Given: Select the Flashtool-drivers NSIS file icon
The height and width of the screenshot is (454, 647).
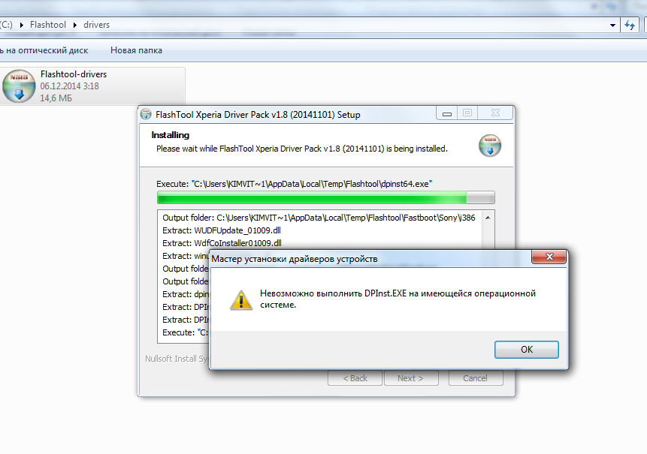Looking at the screenshot, I should (x=19, y=86).
